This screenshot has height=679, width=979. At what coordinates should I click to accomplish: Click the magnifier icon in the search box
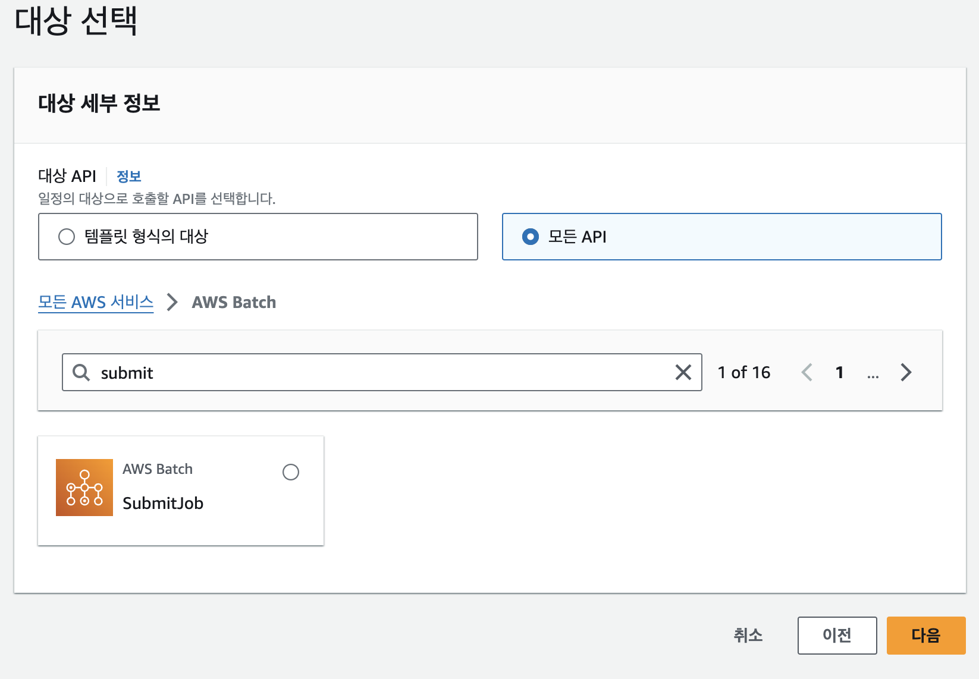81,373
